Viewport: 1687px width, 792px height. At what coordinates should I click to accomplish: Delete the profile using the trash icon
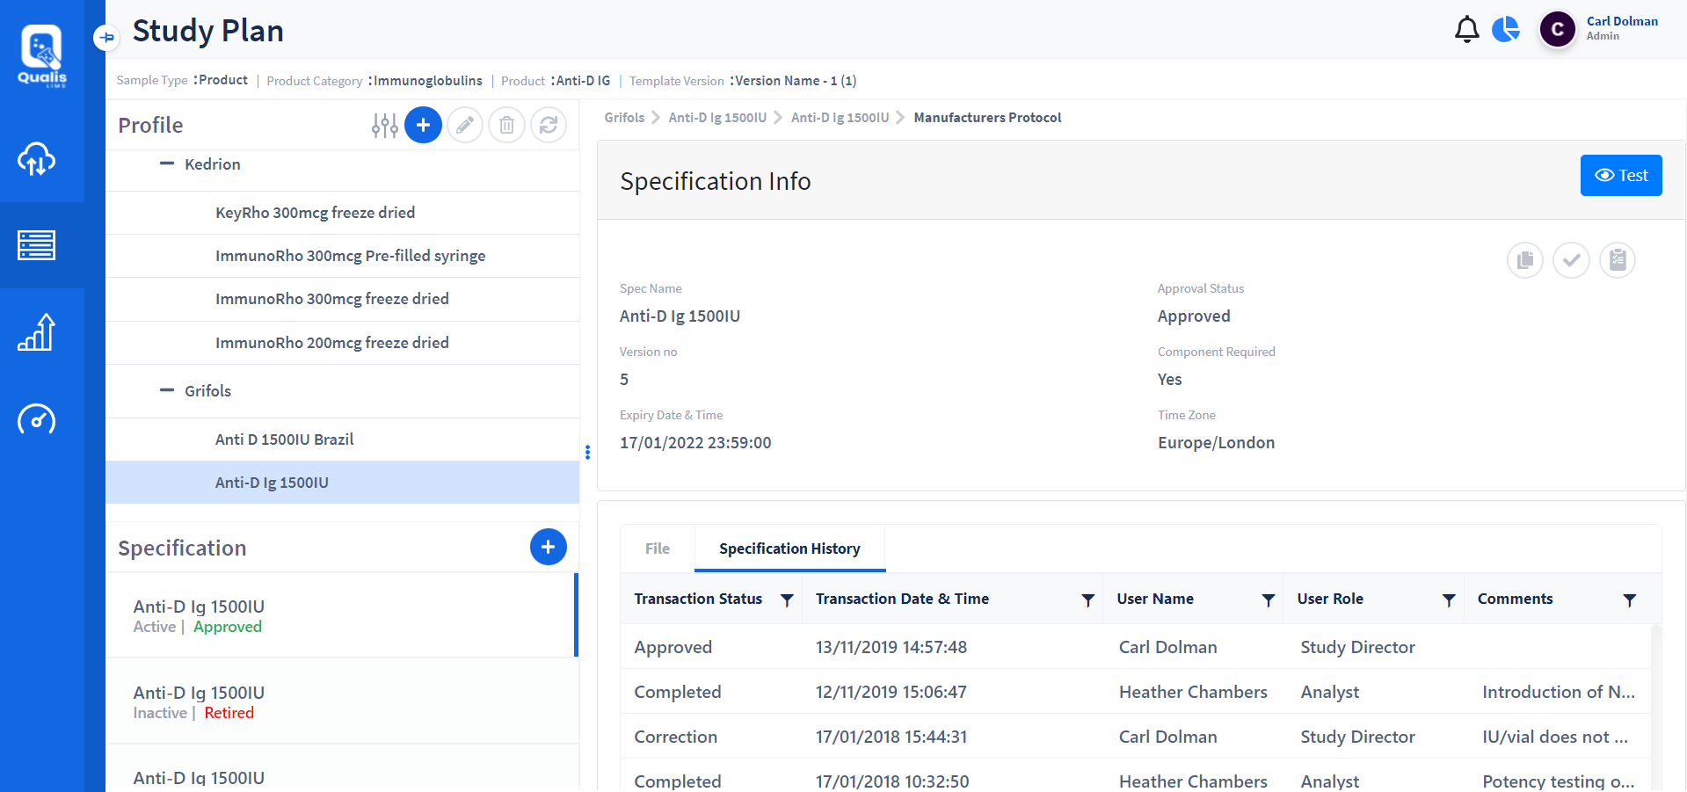(x=506, y=125)
